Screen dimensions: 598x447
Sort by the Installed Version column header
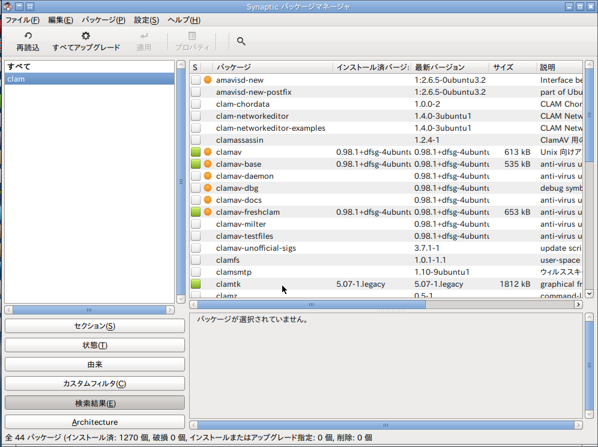372,67
